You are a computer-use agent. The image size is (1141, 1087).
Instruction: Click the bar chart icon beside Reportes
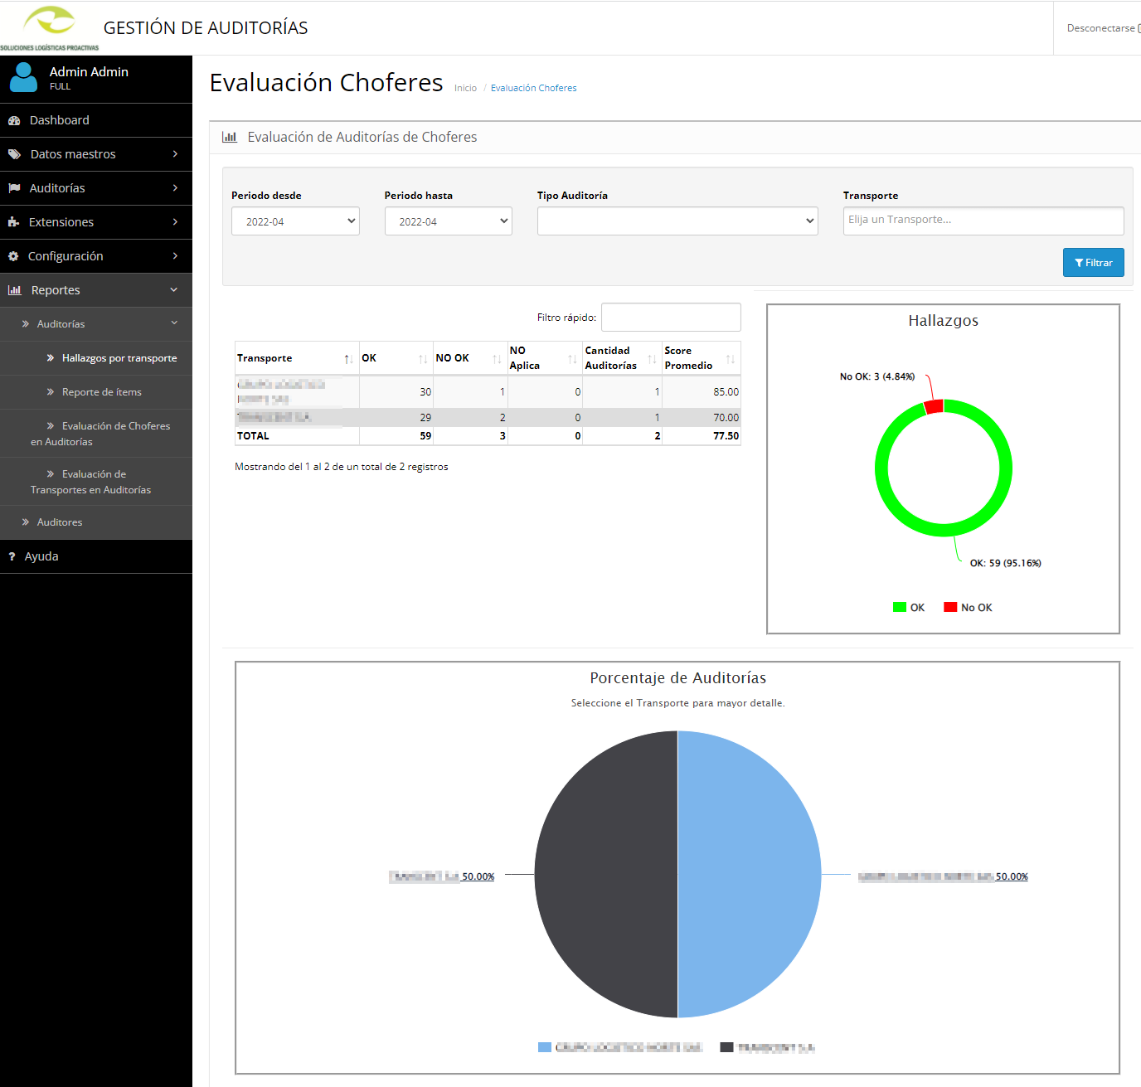click(x=14, y=290)
